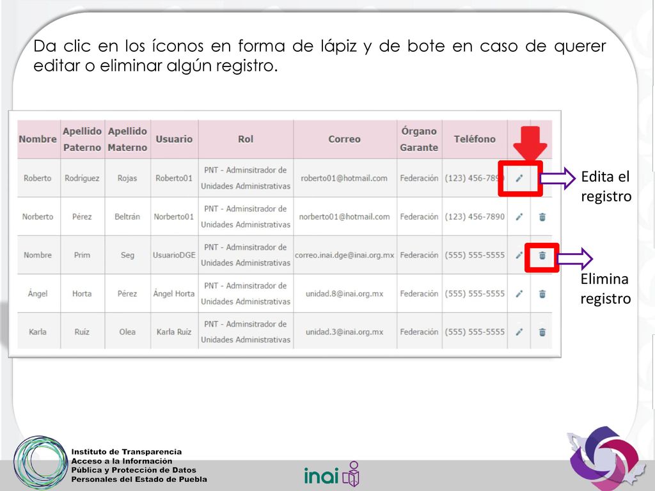Click the Órgano Garante column header

tap(419, 139)
